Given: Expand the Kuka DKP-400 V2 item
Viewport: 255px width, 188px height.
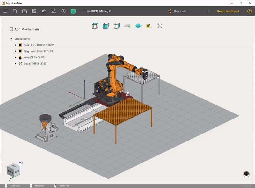Looking at the screenshot, I should (x=15, y=58).
